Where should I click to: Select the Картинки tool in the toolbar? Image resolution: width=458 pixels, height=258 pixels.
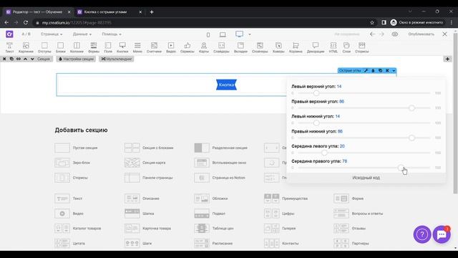click(26, 47)
